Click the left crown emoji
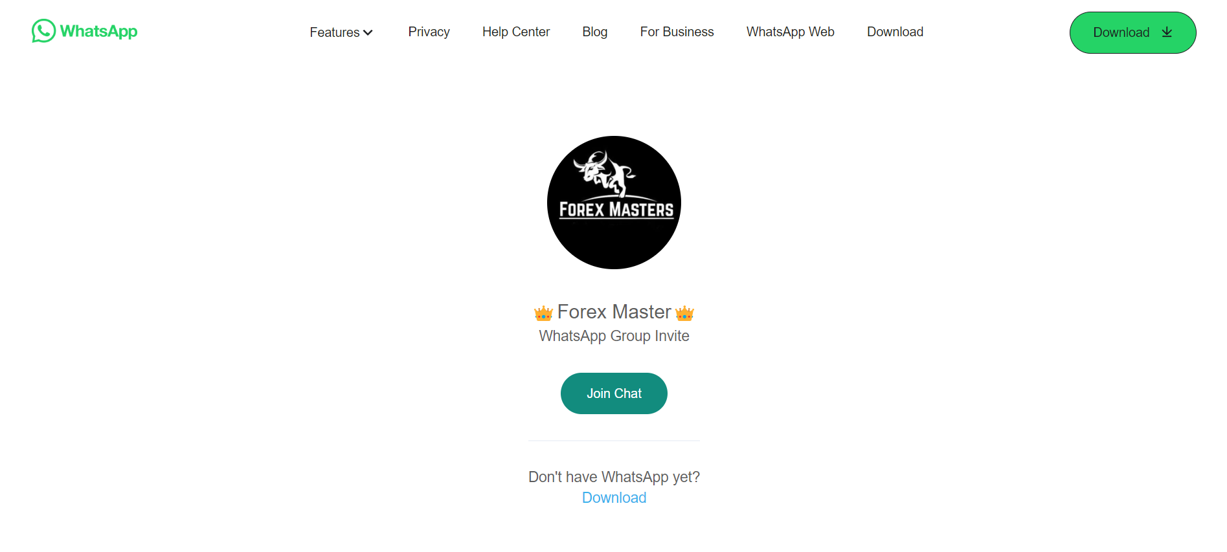Screen dimensions: 1227x552 coord(543,313)
